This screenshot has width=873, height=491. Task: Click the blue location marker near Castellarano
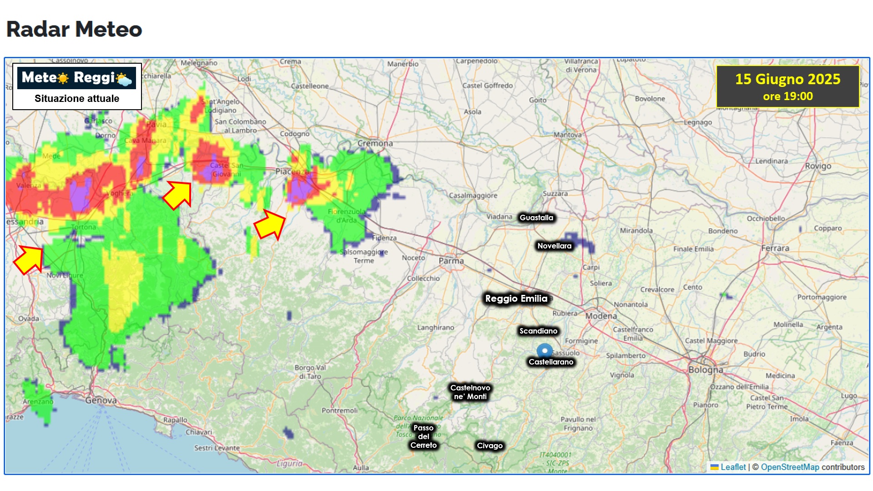click(545, 351)
